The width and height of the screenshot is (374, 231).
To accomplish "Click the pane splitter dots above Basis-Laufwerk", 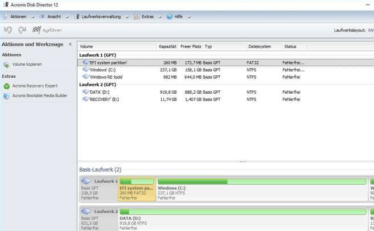I will click(x=243, y=162).
